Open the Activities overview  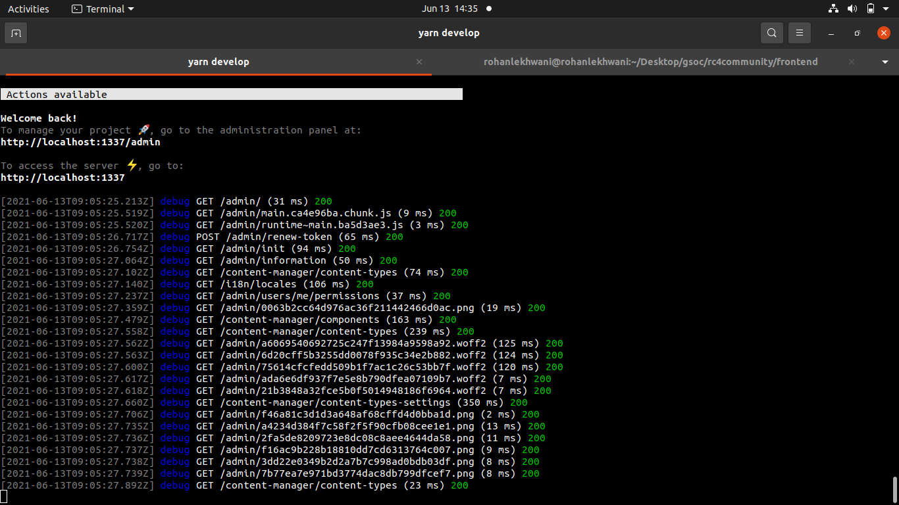click(x=28, y=9)
